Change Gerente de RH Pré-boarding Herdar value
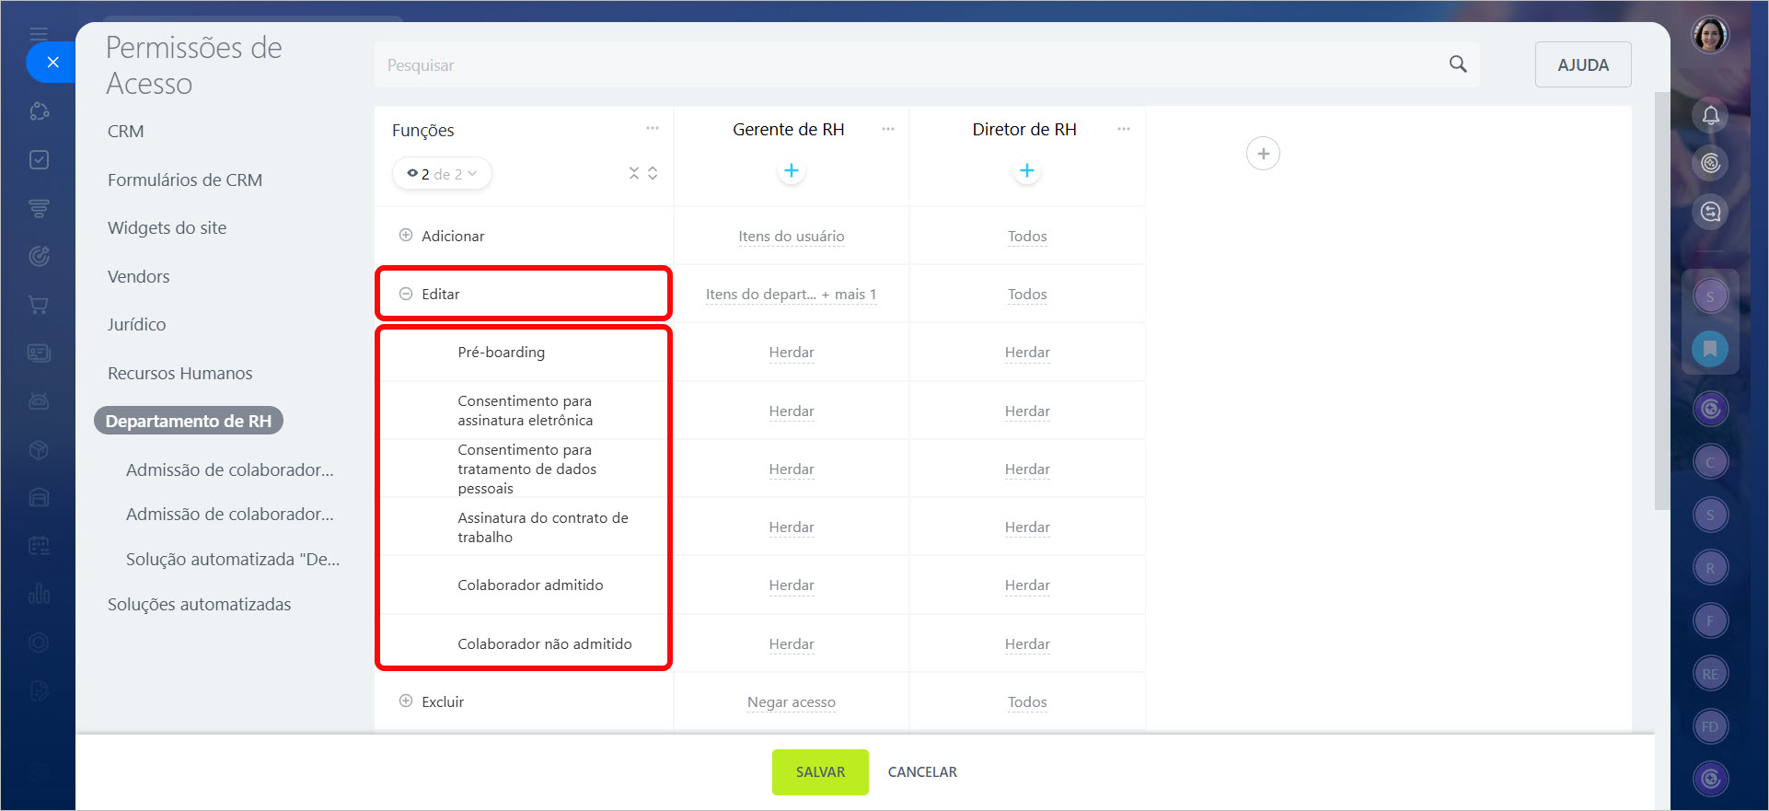The width and height of the screenshot is (1769, 811). (x=792, y=353)
